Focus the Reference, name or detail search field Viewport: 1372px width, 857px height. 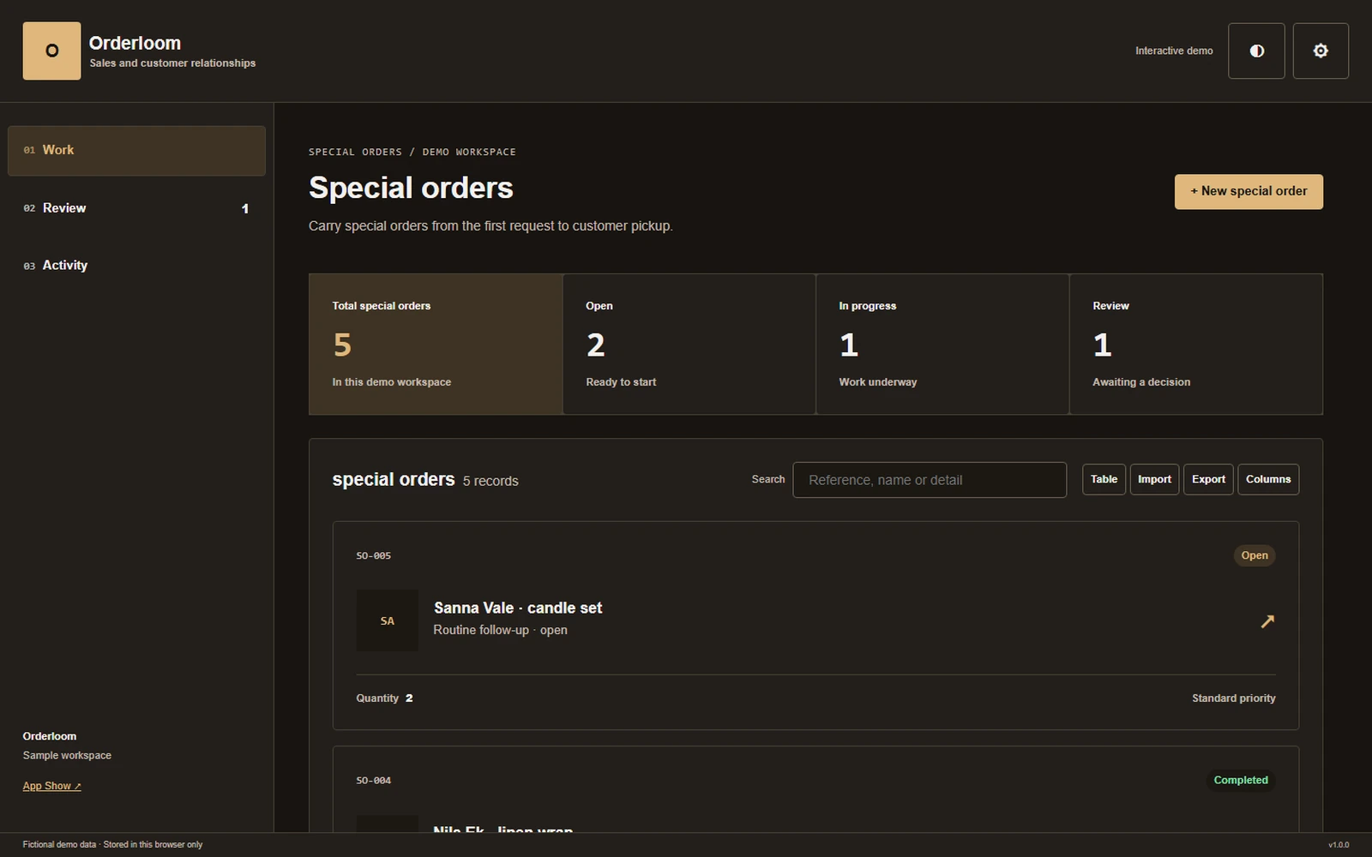coord(930,480)
